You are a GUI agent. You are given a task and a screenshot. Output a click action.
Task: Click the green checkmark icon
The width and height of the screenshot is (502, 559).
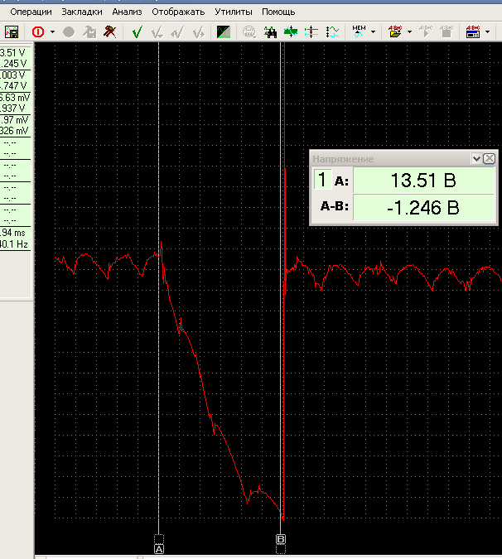click(x=137, y=31)
